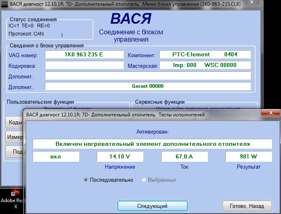Click the Под button in main window
Viewport: 281px width, 214px height.
[15, 152]
